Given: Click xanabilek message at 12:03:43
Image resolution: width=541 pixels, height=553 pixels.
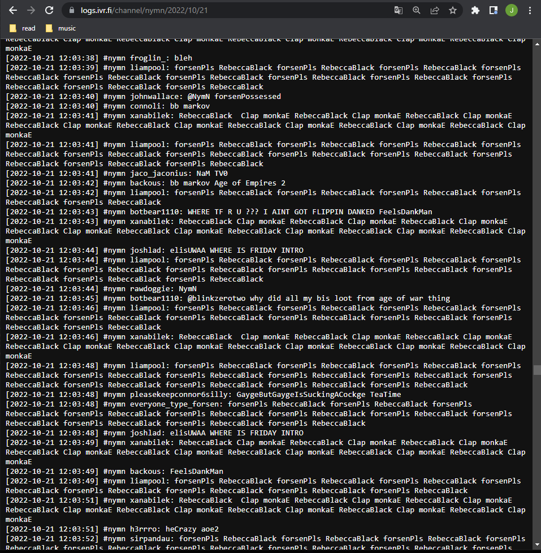Looking at the screenshot, I should point(265,231).
